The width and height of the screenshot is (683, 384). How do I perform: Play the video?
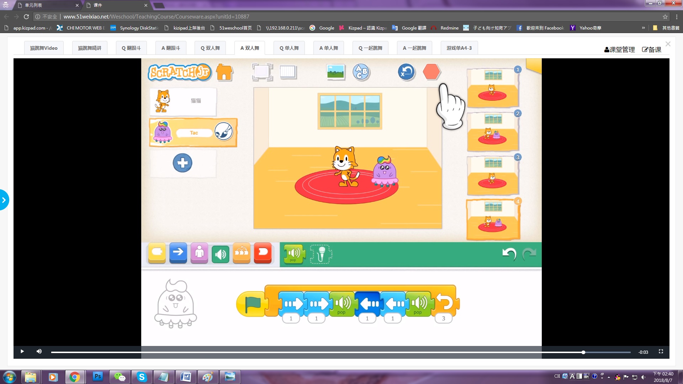click(22, 352)
